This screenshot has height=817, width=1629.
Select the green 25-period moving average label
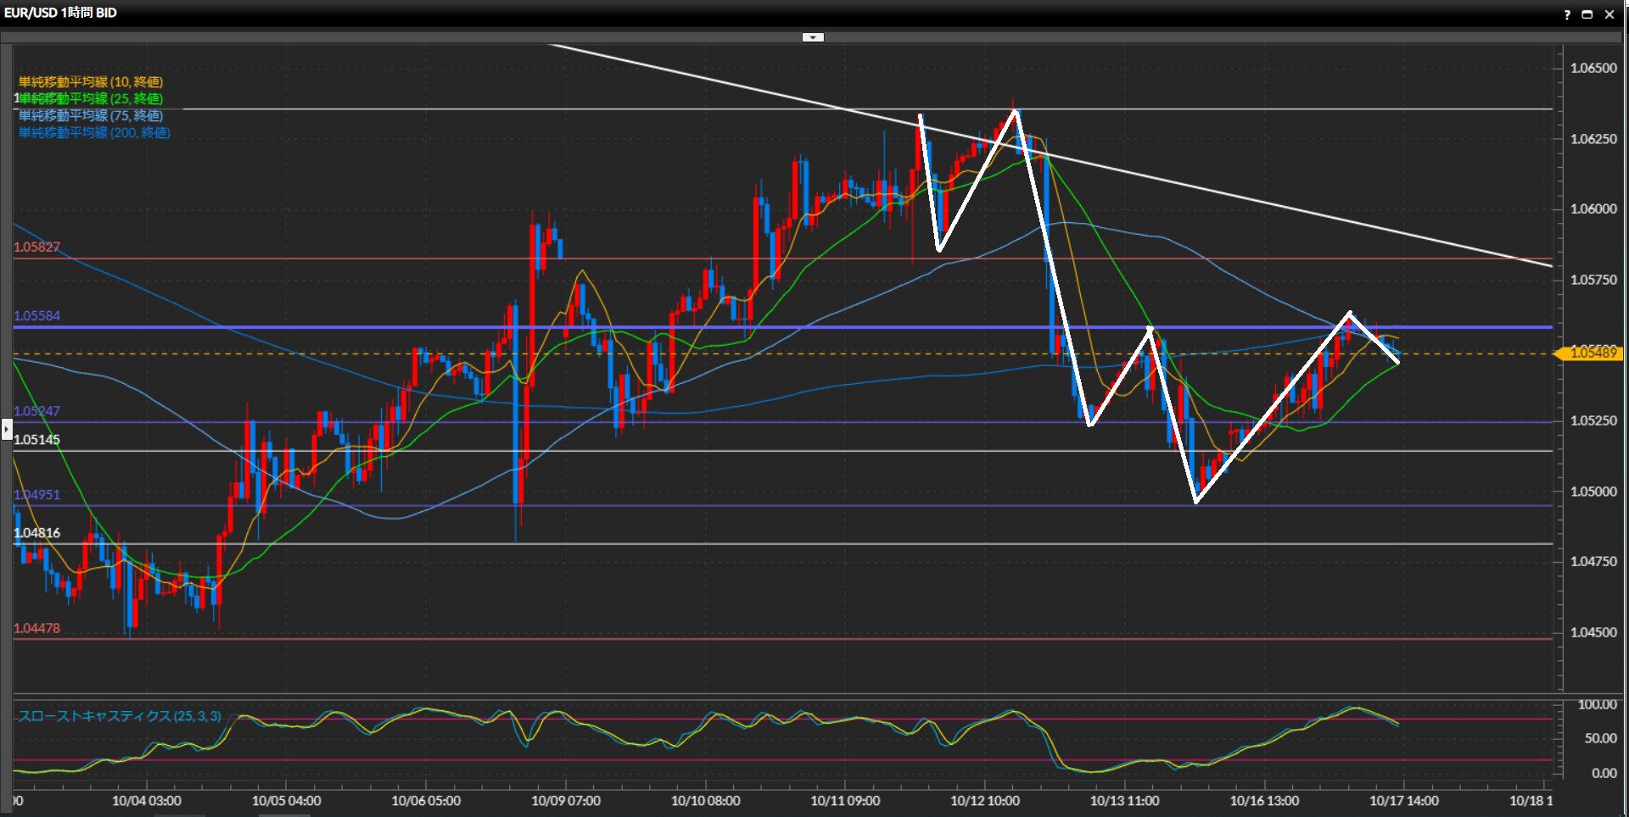[91, 99]
